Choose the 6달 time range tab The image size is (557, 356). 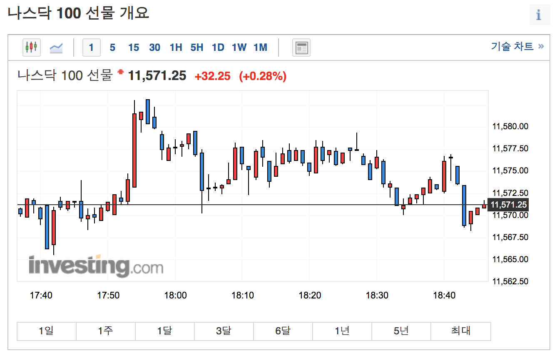point(283,331)
